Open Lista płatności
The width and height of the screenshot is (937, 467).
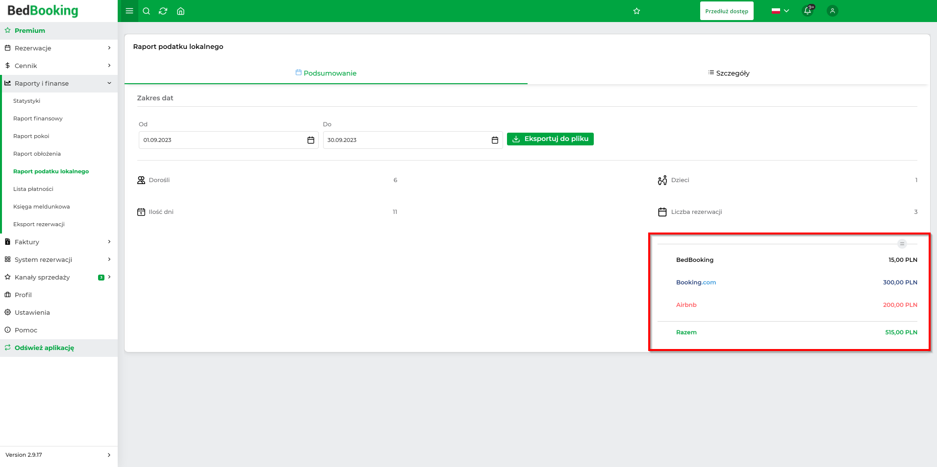(33, 189)
